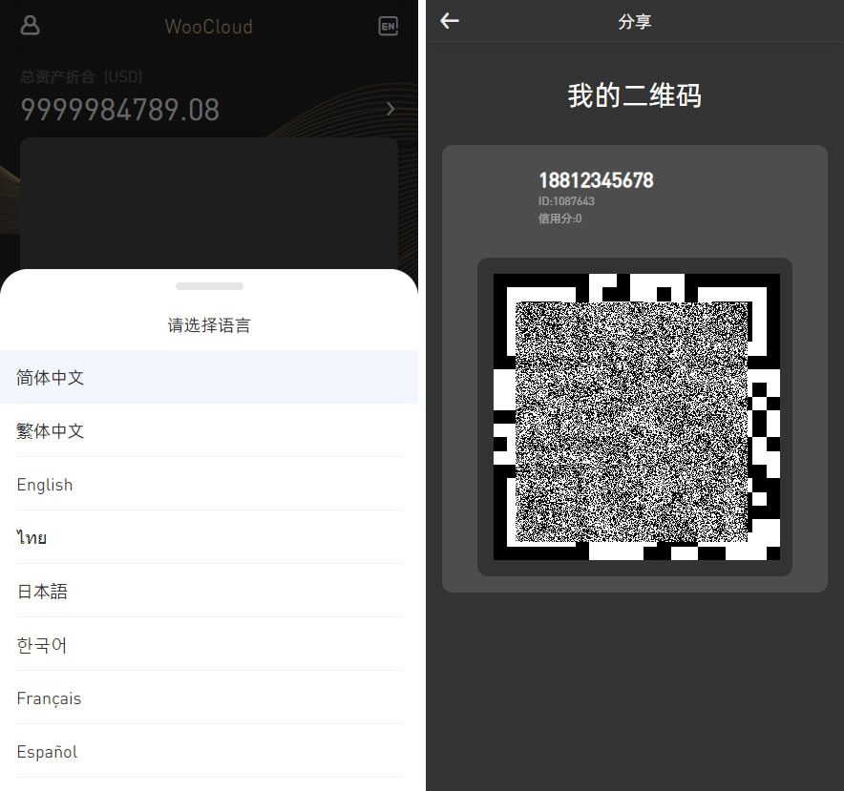Tap the WooCloud title bar
The height and width of the screenshot is (791, 844).
pos(208,27)
